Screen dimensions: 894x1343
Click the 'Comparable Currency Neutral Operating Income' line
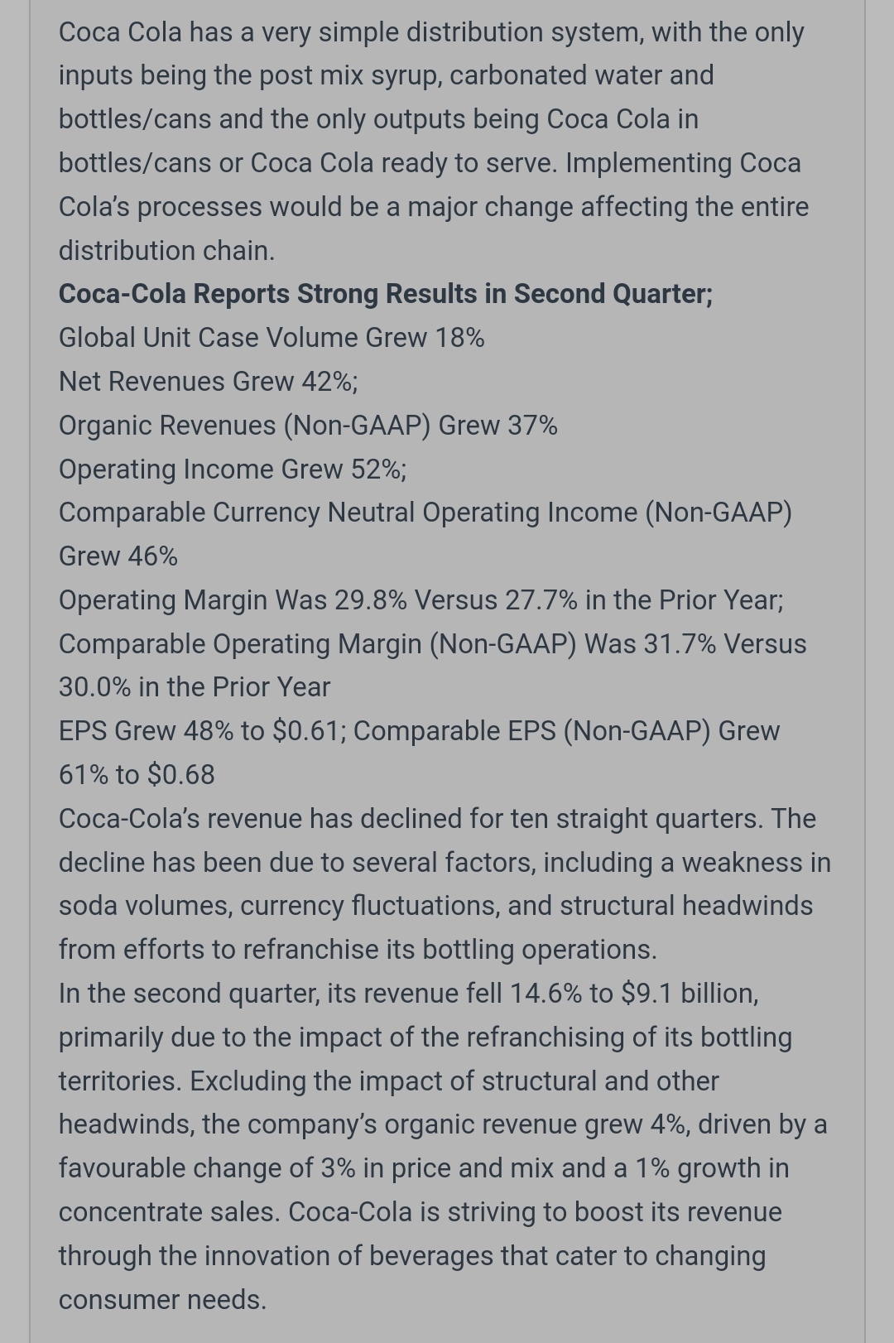coord(425,513)
